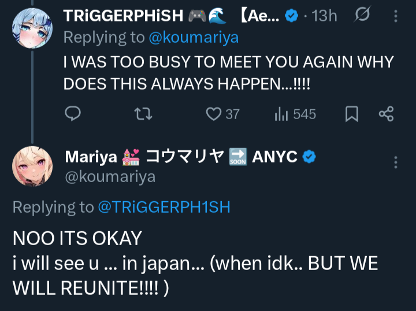The height and width of the screenshot is (311, 416).
Task: Open the three-dot menu on TRiGGERPHiSH's tweet
Action: pyautogui.click(x=396, y=16)
